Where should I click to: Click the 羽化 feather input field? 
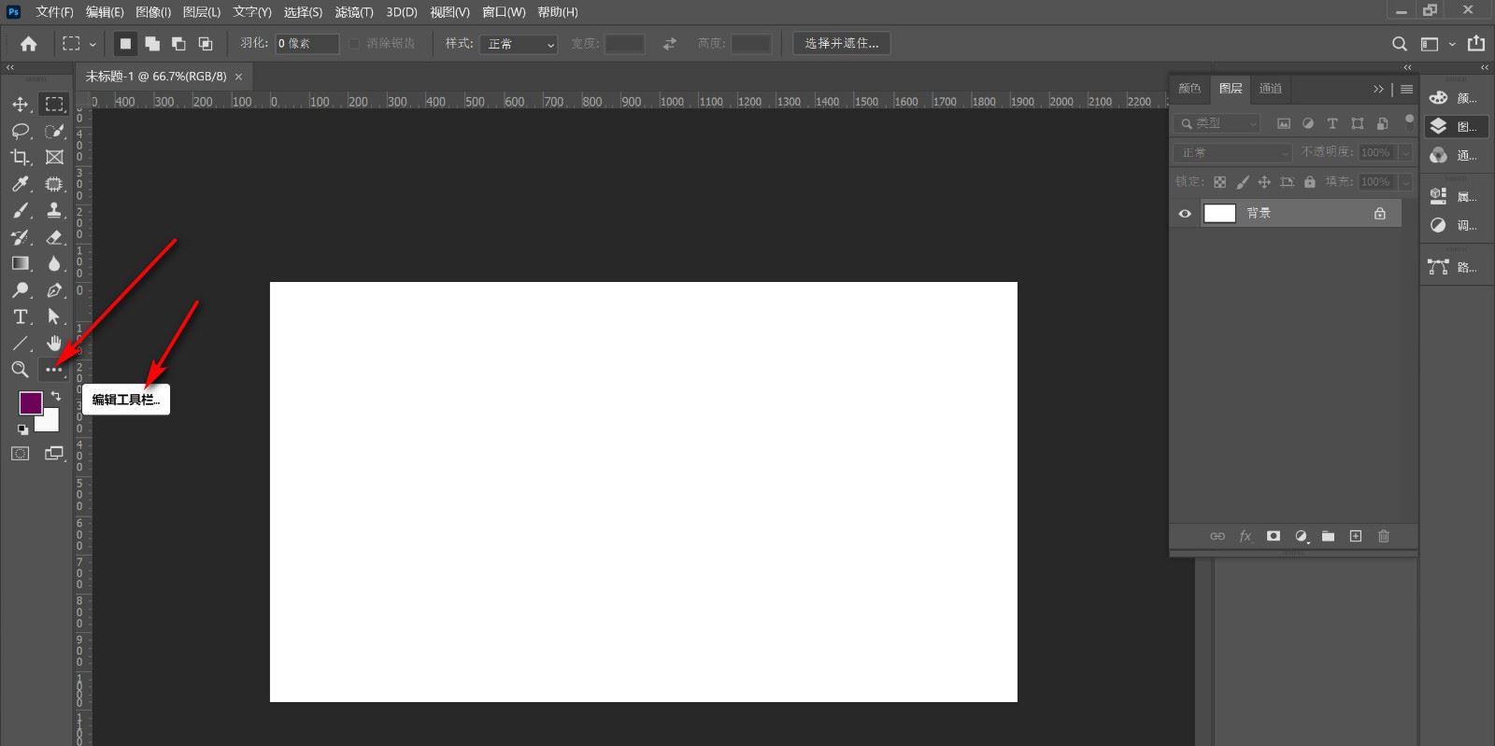[x=306, y=44]
